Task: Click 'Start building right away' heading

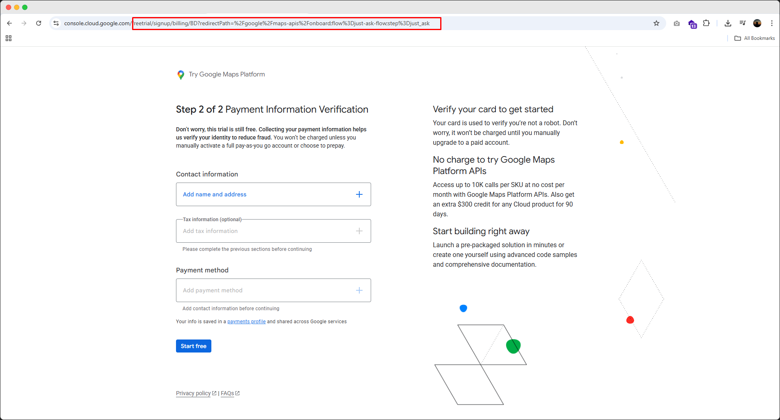Action: click(x=481, y=231)
